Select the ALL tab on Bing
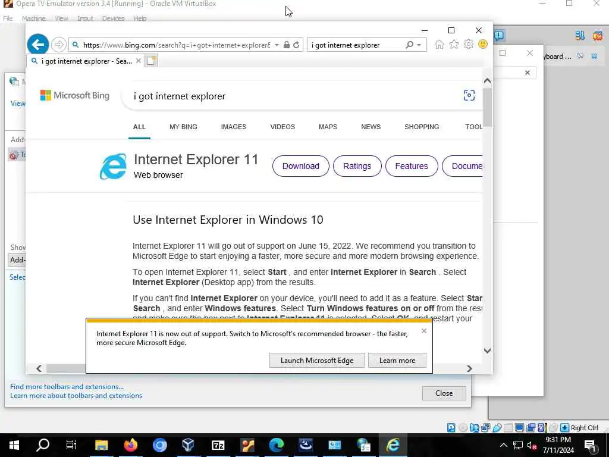Screen dimensions: 609x457 pyautogui.click(x=139, y=127)
